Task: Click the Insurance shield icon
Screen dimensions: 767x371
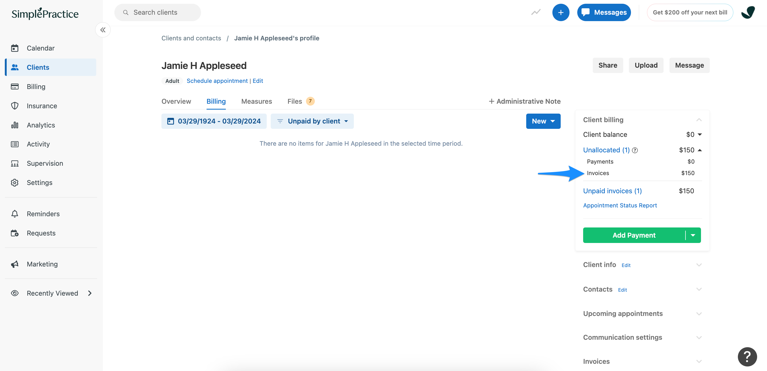Action: [15, 106]
